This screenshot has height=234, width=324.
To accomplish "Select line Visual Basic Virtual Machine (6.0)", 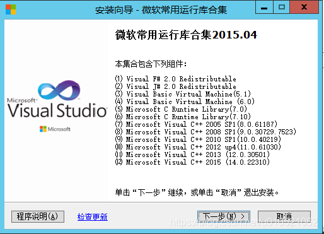I will (185, 102).
